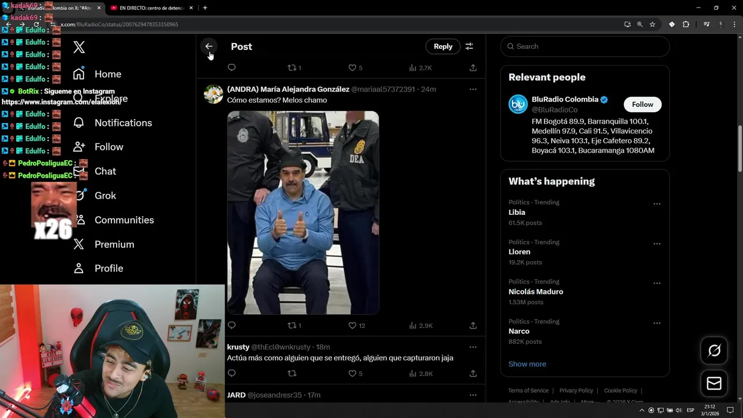Open Profile in sidebar

109,269
